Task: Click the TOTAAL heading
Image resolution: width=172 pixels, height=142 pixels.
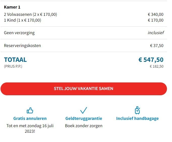Action: [15, 60]
